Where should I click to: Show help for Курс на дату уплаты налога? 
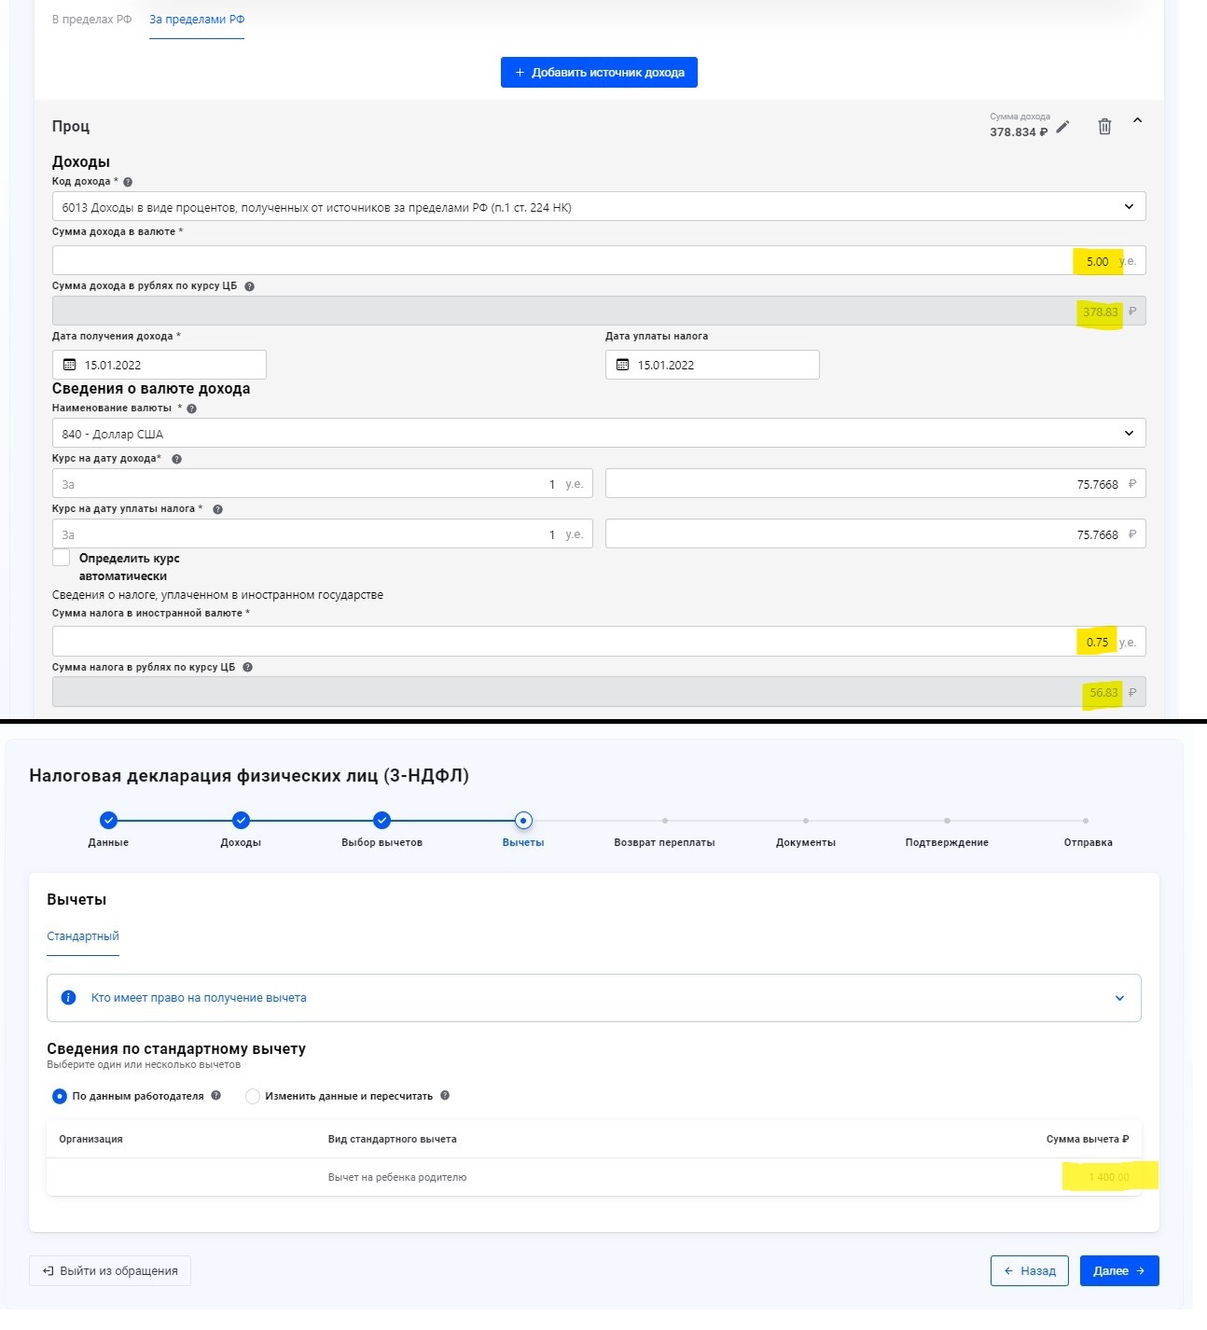point(217,509)
